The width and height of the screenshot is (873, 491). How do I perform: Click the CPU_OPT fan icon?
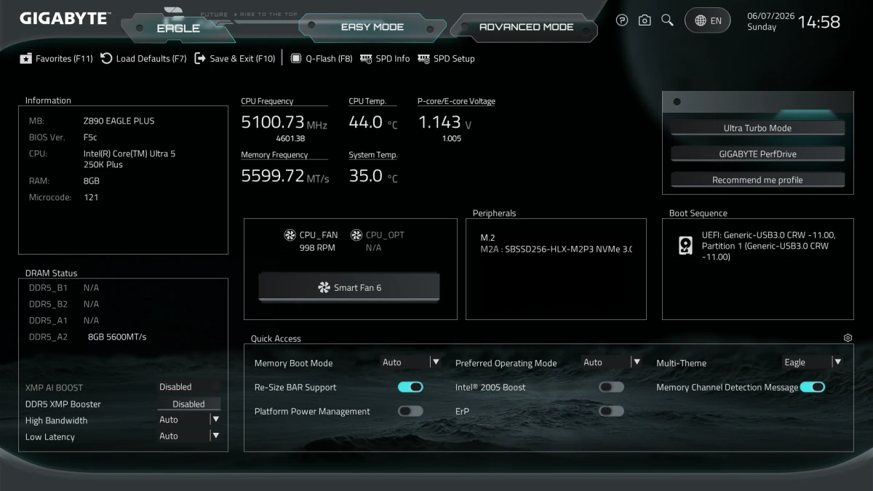coord(356,235)
